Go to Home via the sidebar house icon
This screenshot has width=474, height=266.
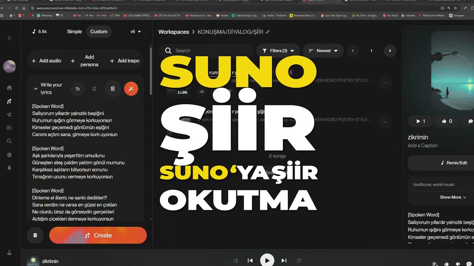coord(9,88)
